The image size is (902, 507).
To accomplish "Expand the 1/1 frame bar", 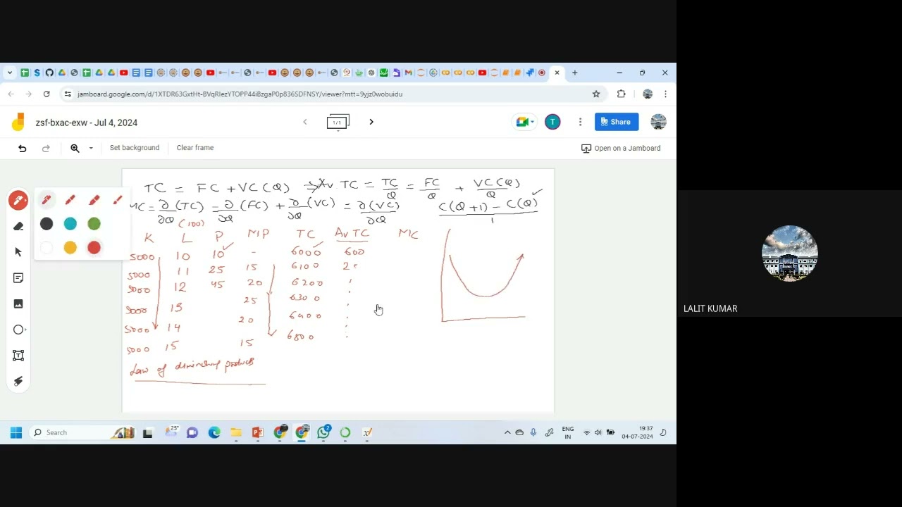I will click(x=338, y=122).
